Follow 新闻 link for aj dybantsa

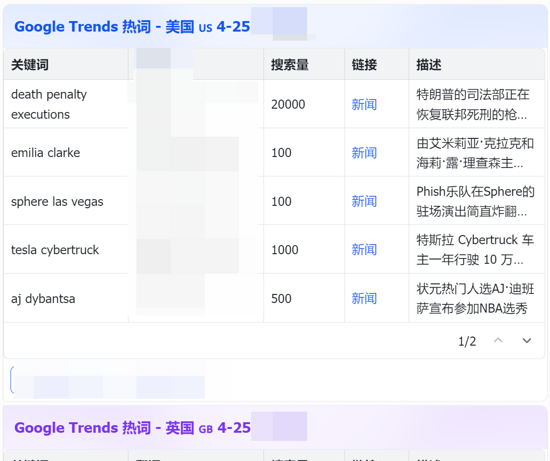pyautogui.click(x=364, y=298)
